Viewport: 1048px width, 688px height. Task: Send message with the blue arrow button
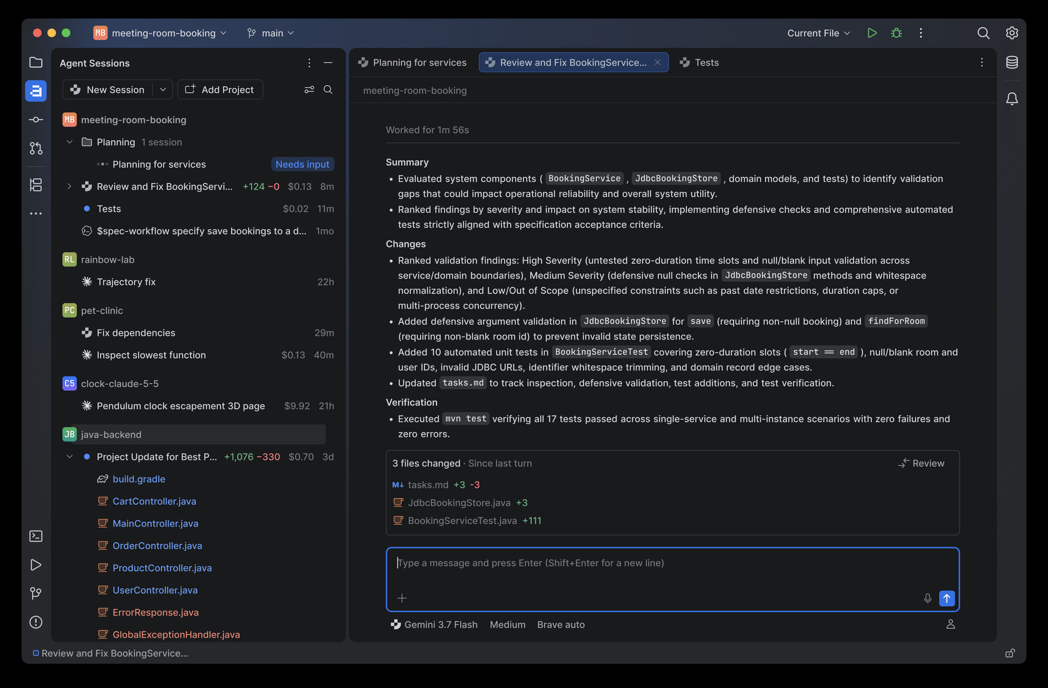(x=946, y=598)
